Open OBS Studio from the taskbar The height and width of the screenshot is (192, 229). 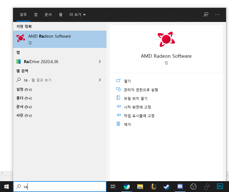point(193,187)
